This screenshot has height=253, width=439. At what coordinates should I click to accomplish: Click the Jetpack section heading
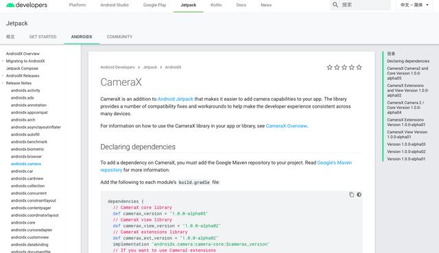(16, 23)
